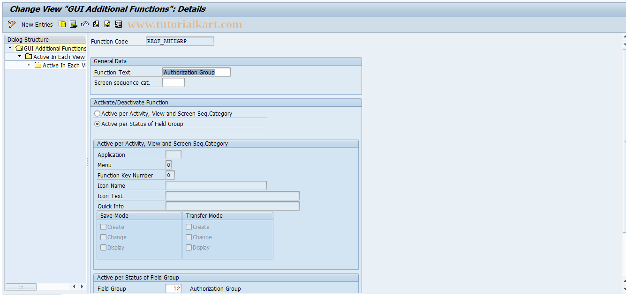The height and width of the screenshot is (295, 626).
Task: Click the Authorization Group text beside Field Group
Action: [x=215, y=289]
